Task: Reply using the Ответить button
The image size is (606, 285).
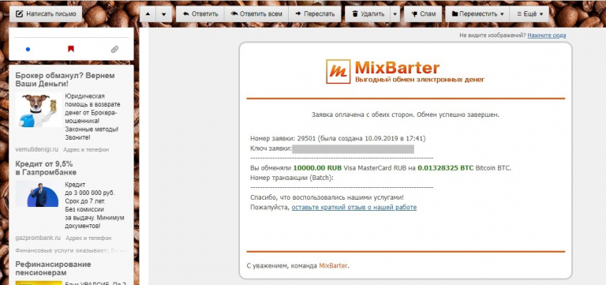Action: point(200,14)
